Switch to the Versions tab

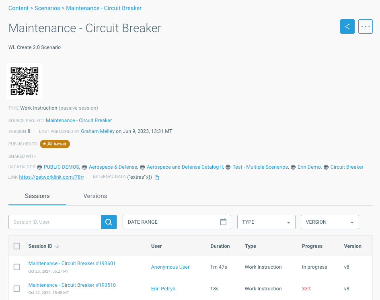[95, 196]
